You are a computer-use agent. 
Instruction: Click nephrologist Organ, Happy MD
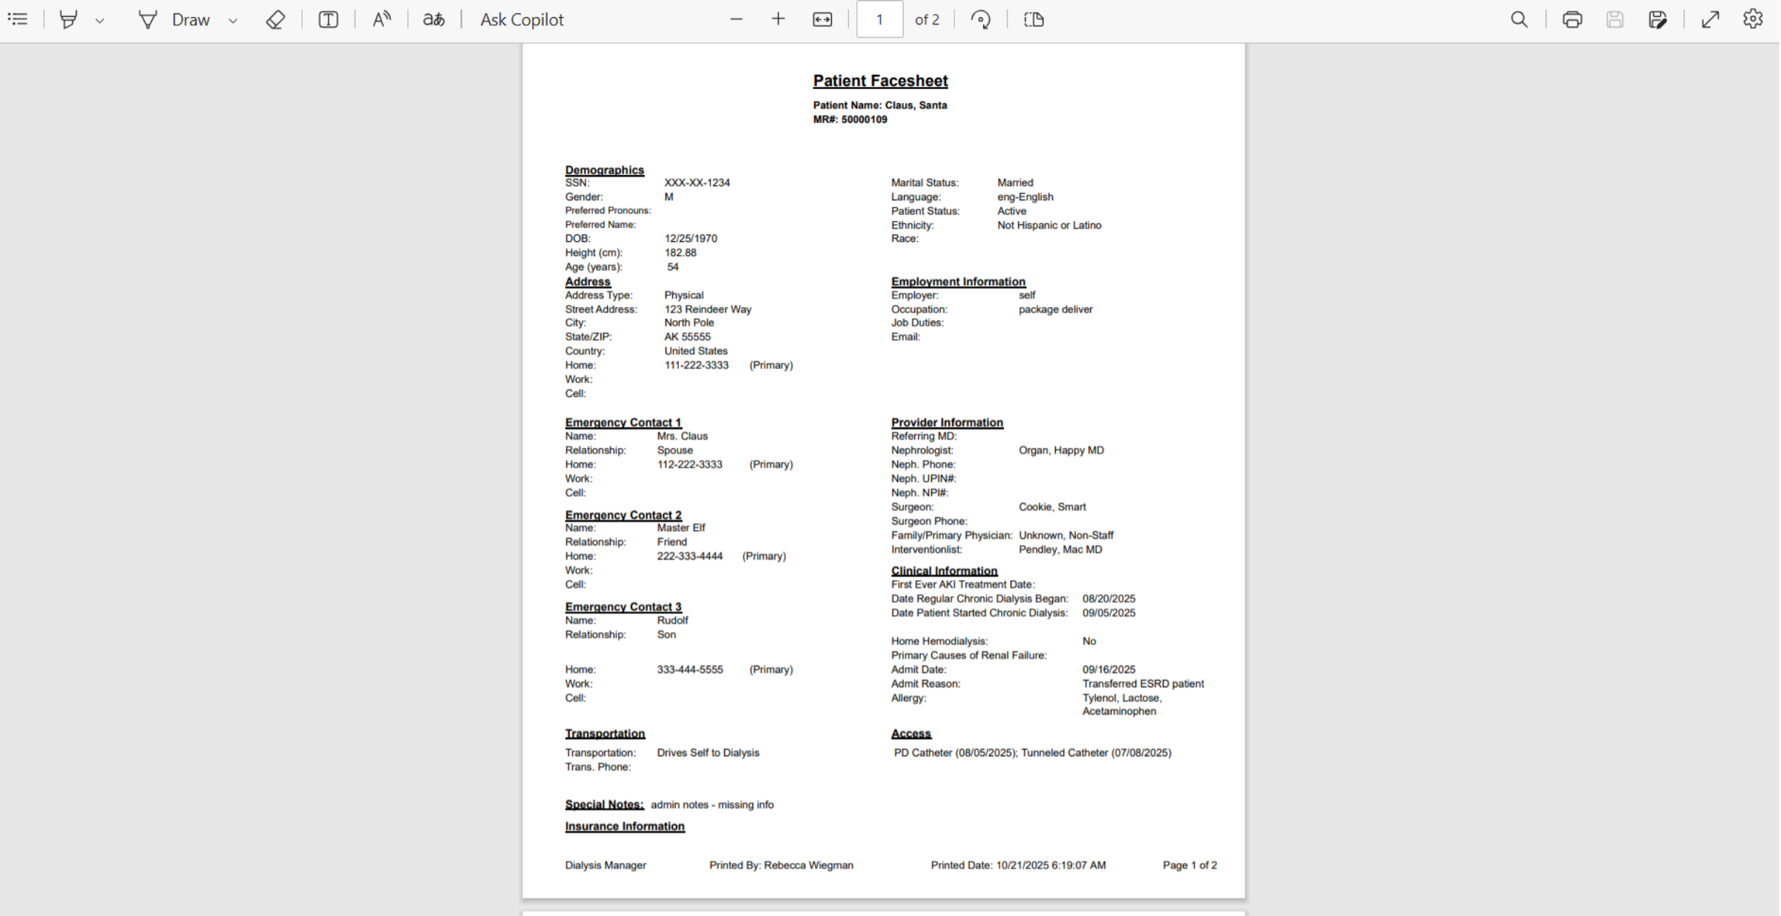click(x=1061, y=450)
